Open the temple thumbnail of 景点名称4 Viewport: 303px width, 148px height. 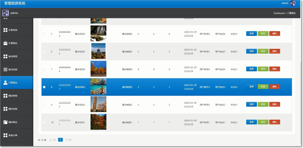(98, 69)
